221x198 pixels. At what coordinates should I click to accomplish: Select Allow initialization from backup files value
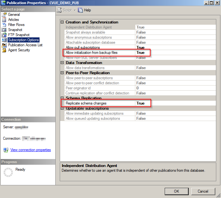pyautogui.click(x=140, y=53)
